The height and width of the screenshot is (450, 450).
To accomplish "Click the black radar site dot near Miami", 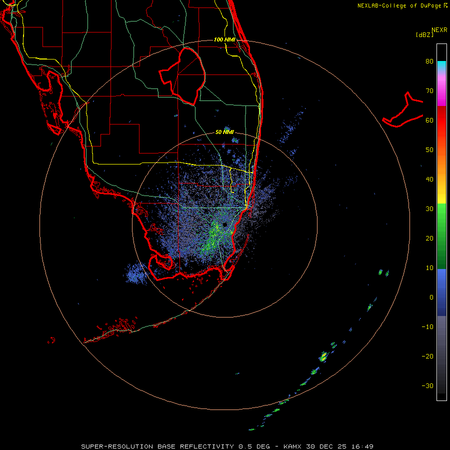I will tap(224, 224).
